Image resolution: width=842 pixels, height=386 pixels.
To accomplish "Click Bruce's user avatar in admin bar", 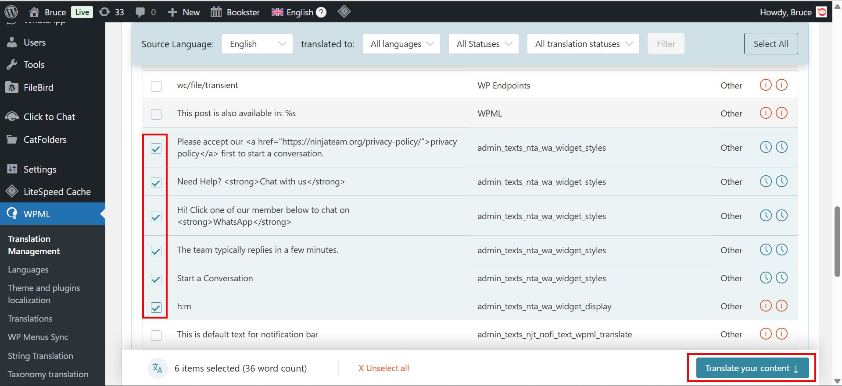I will tap(821, 12).
